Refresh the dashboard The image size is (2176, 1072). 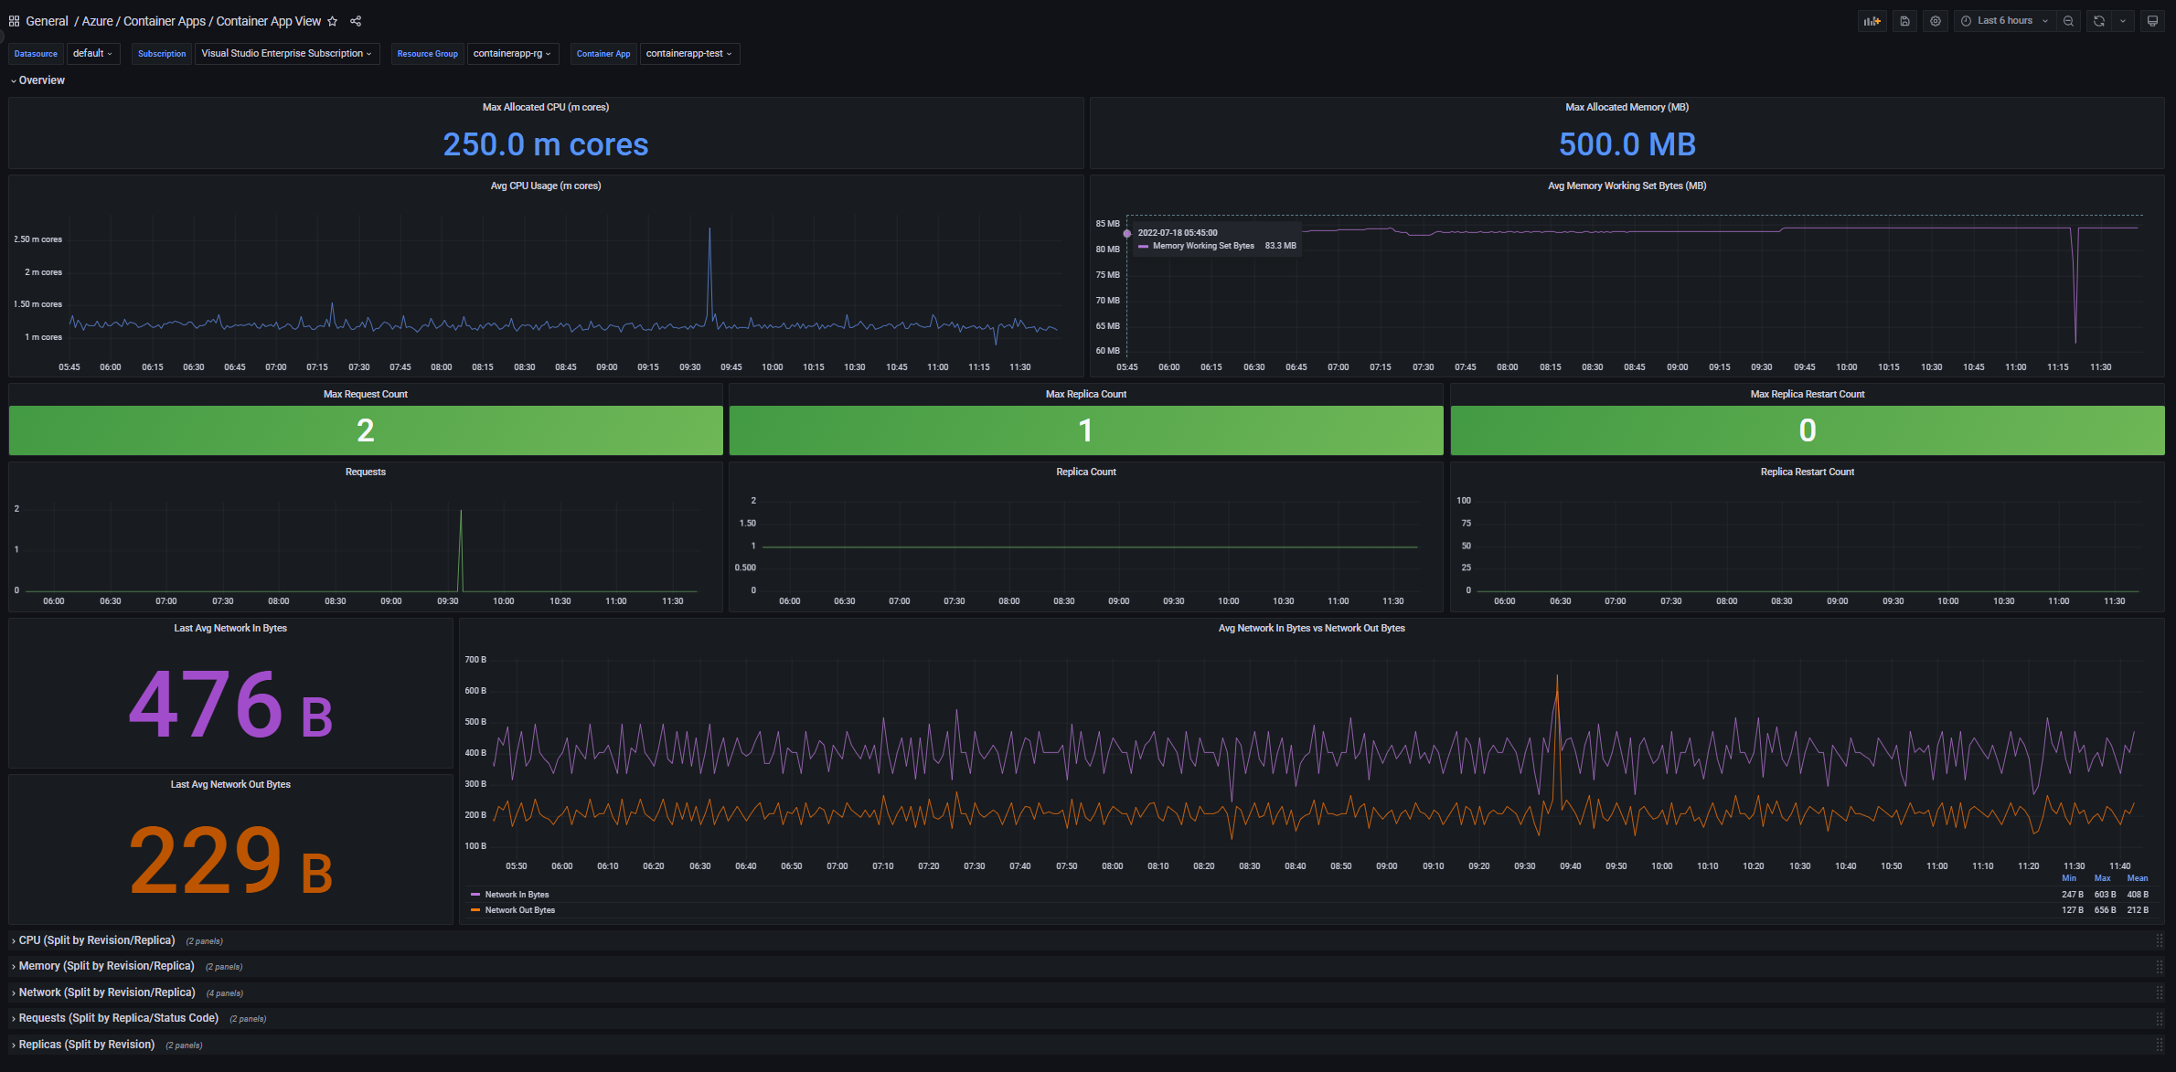2099,21
